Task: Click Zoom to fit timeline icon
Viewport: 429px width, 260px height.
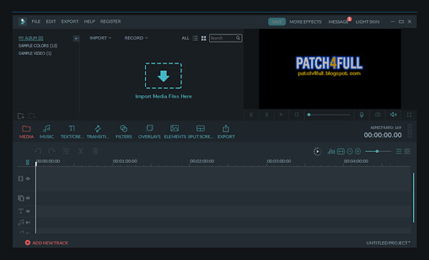Action: (x=341, y=151)
